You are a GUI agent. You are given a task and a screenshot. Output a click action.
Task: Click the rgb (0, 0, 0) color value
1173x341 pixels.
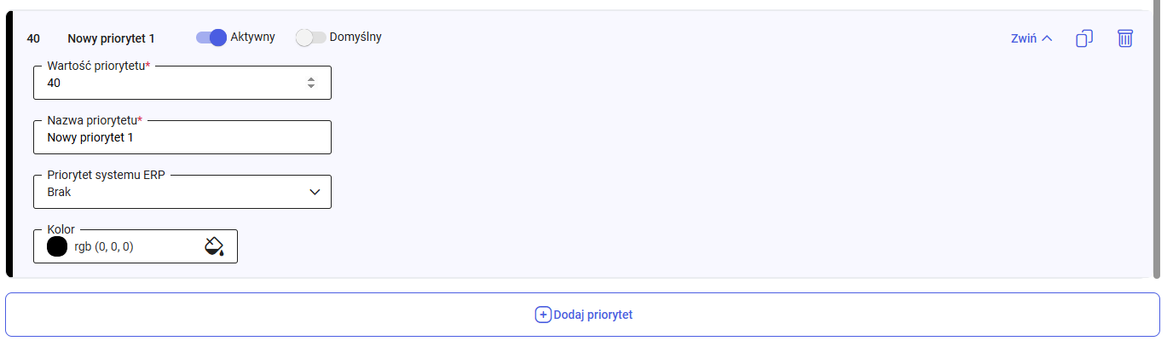[x=104, y=246]
